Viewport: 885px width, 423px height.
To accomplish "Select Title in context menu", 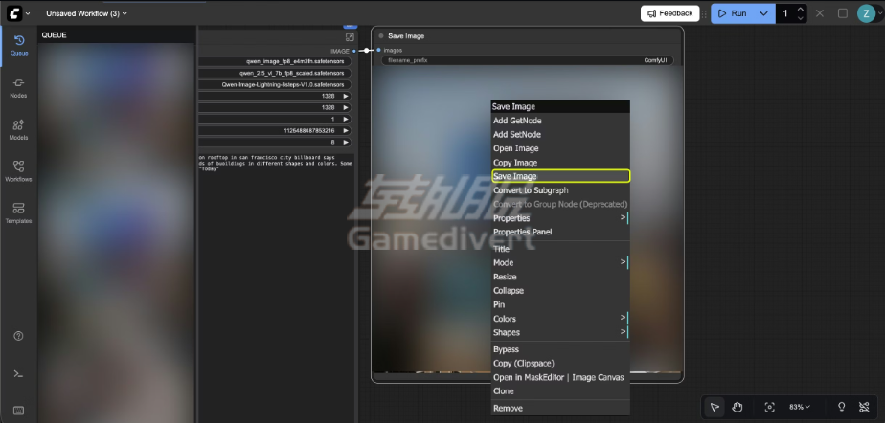I will (560, 249).
